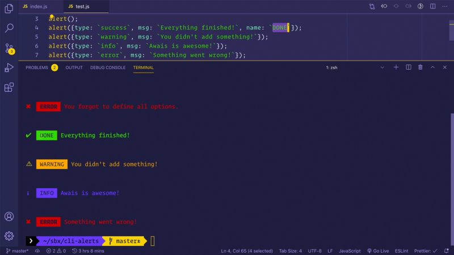Open the Accounts menu icon

pyautogui.click(x=9, y=216)
